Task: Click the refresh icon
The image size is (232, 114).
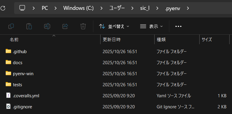Action: tap(3, 8)
